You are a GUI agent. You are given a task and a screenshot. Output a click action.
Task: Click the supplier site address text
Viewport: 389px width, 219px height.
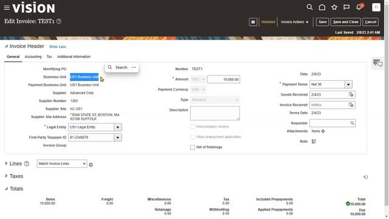click(95, 117)
